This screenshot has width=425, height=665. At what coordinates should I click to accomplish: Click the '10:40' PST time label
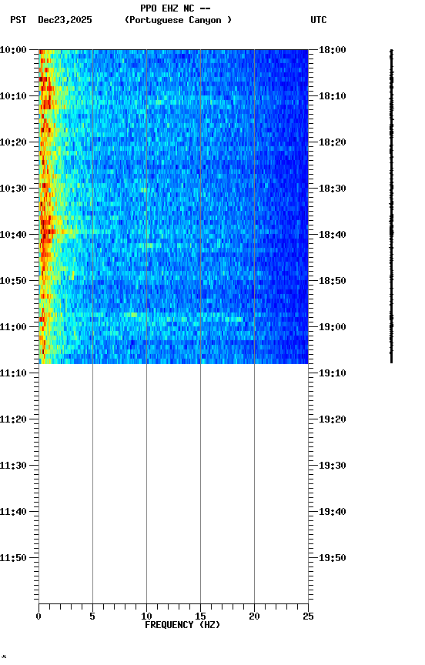click(13, 235)
